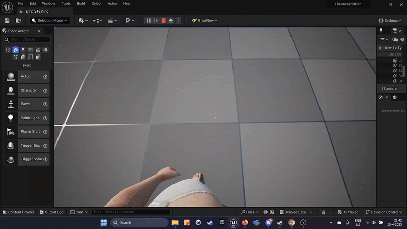
Task: Open Outliner settings gear icon
Action: point(402,39)
